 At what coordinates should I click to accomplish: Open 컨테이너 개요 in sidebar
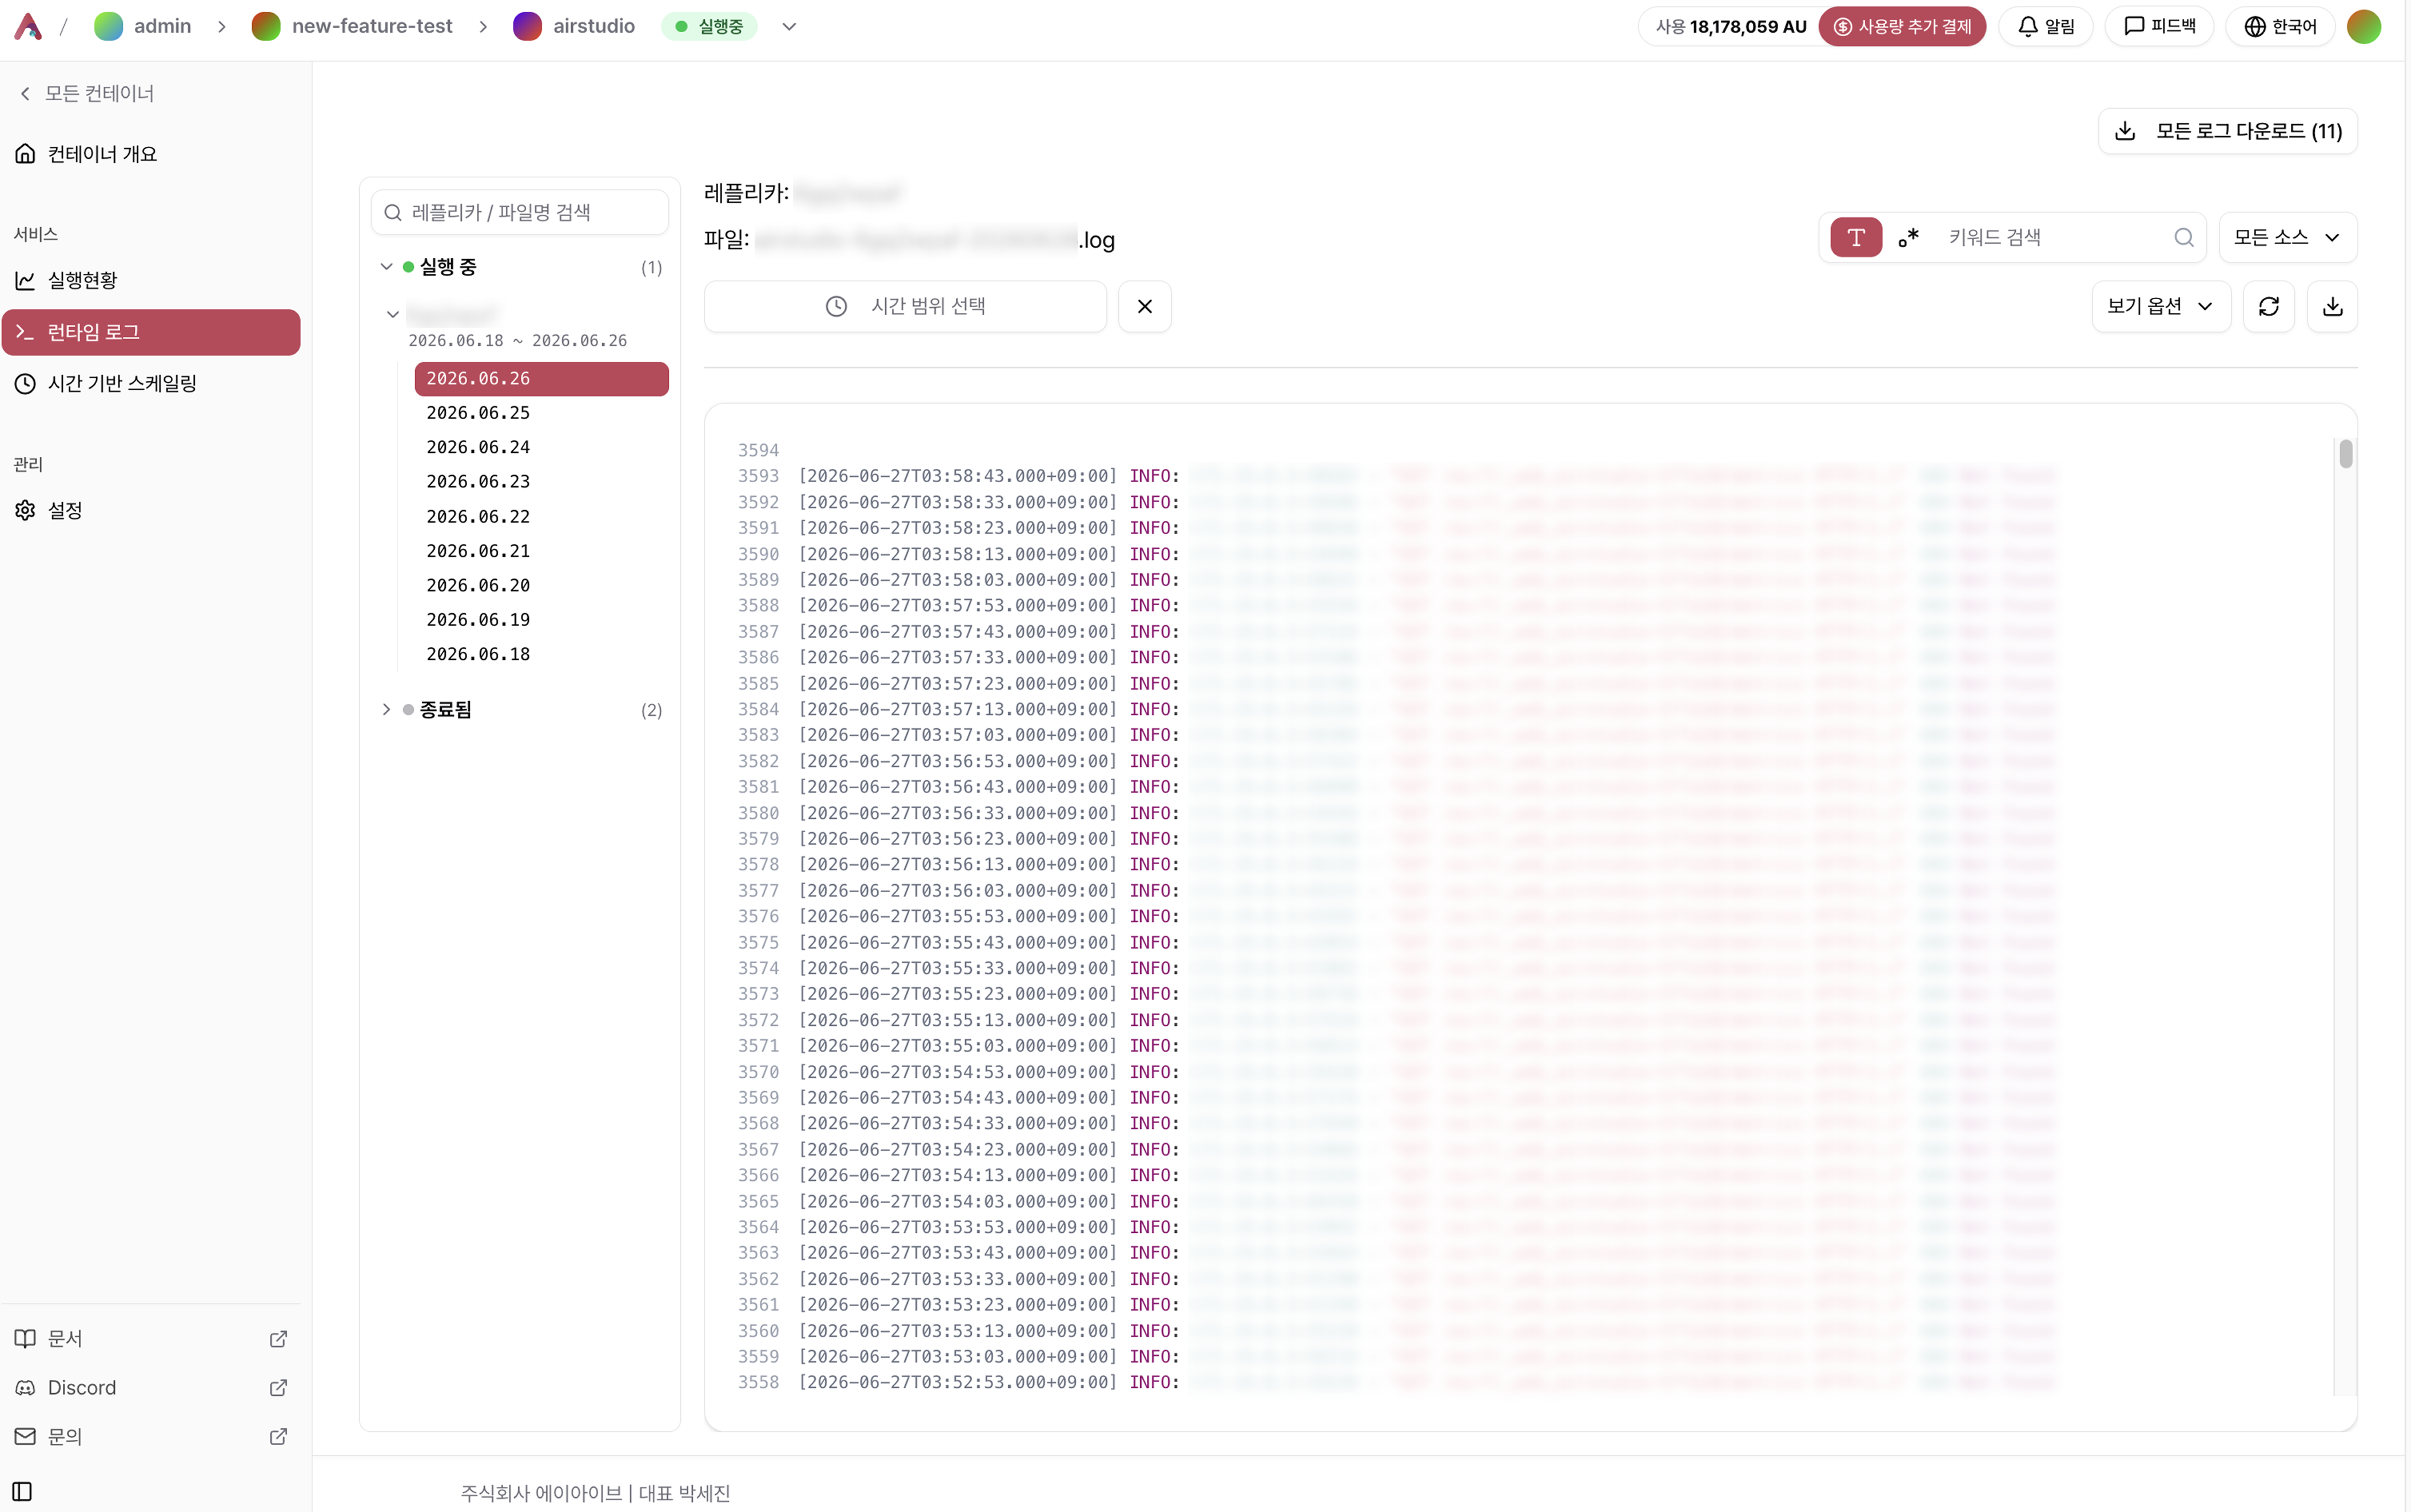(151, 154)
